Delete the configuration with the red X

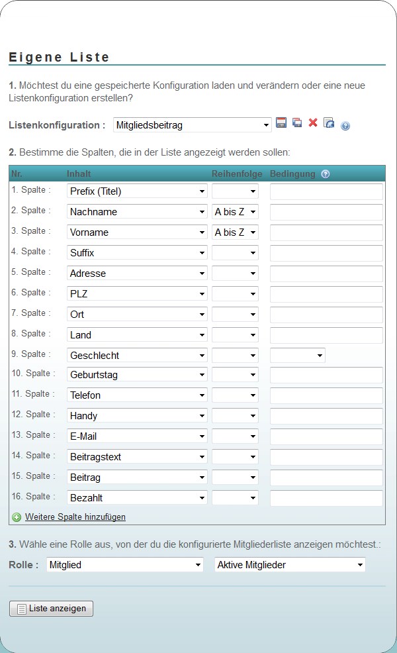313,123
